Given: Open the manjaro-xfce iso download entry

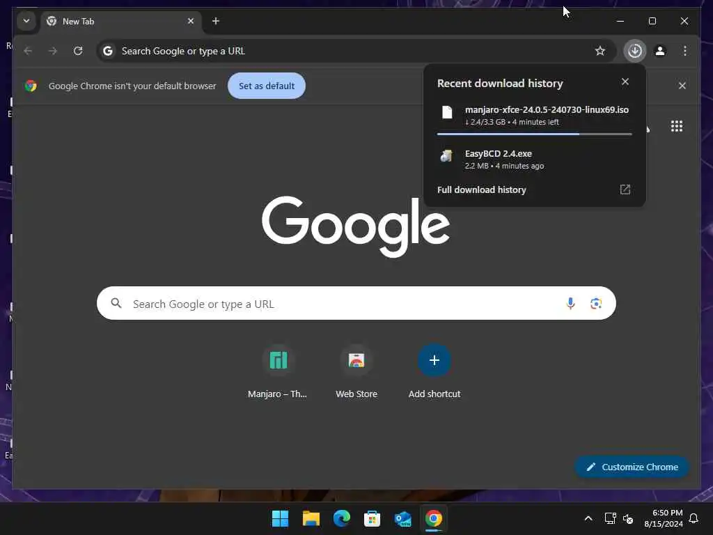Looking at the screenshot, I should 534,116.
